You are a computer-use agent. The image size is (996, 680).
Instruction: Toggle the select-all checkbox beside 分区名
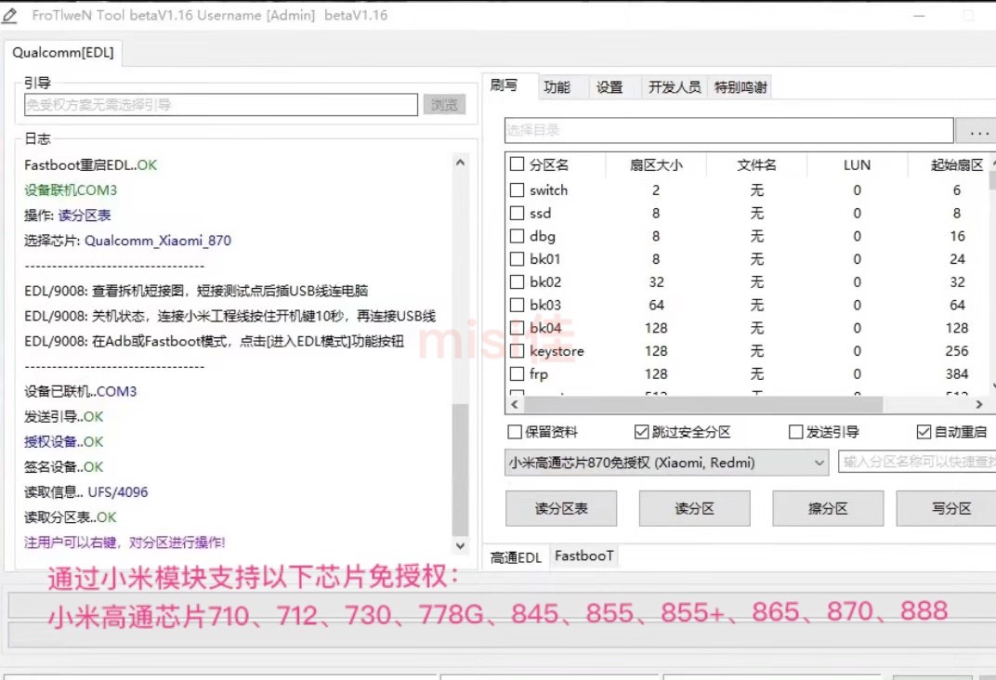(x=518, y=164)
